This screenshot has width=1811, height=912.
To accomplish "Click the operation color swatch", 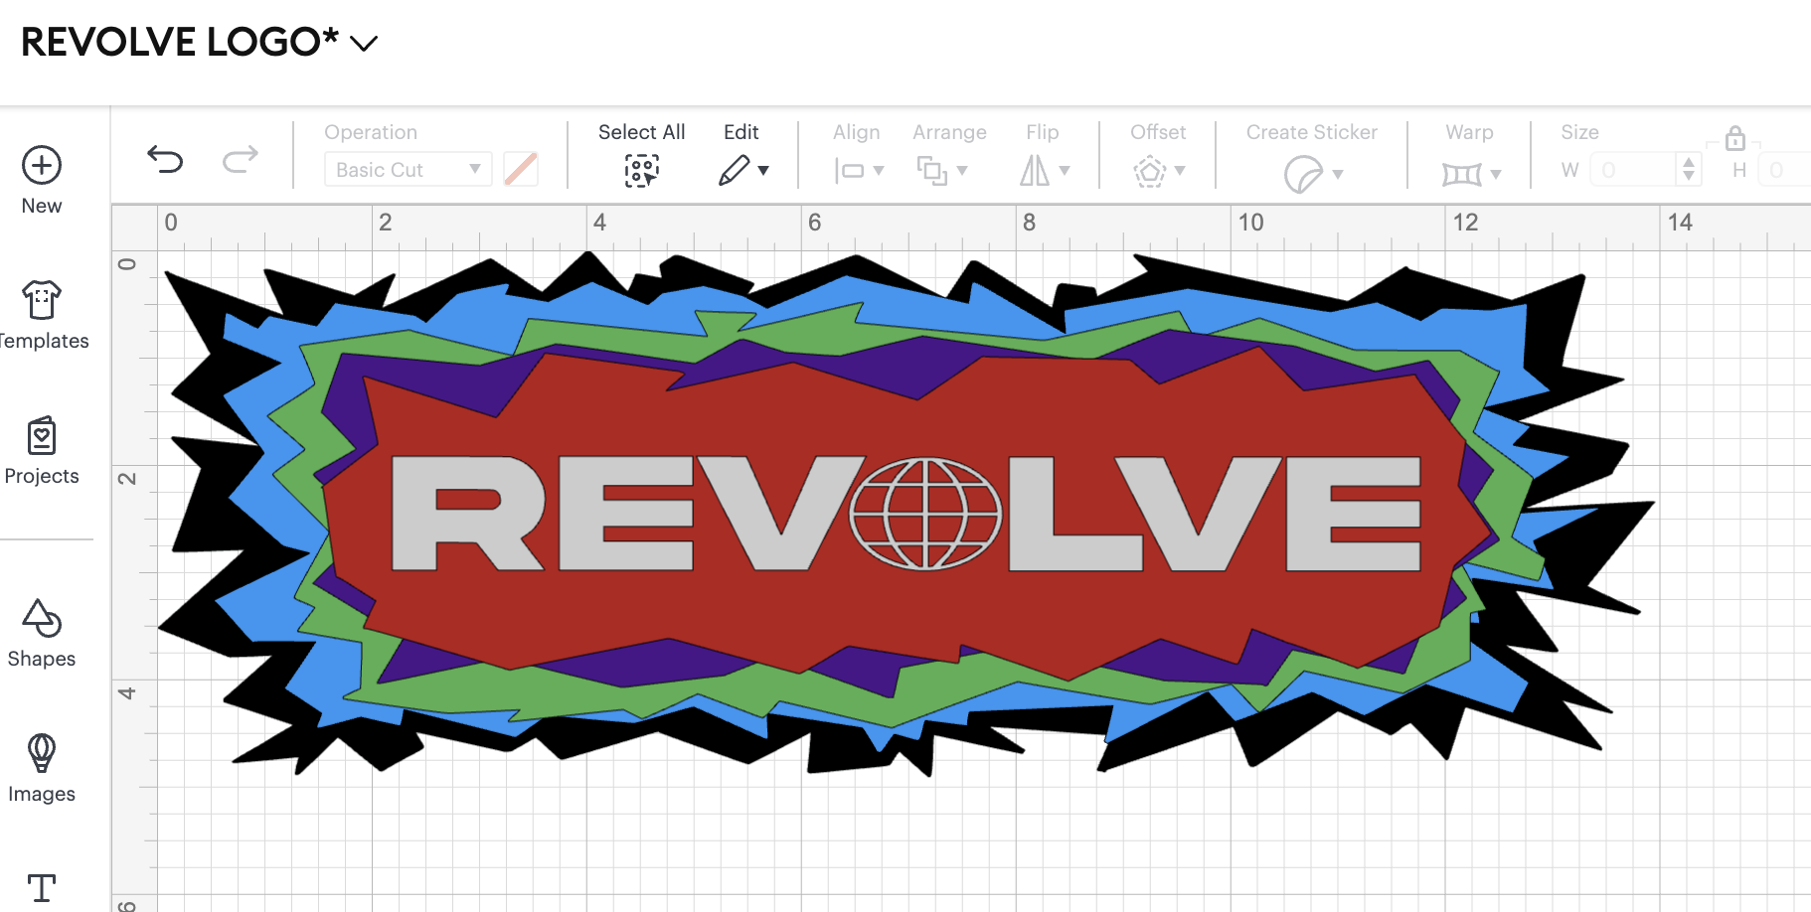I will (520, 169).
